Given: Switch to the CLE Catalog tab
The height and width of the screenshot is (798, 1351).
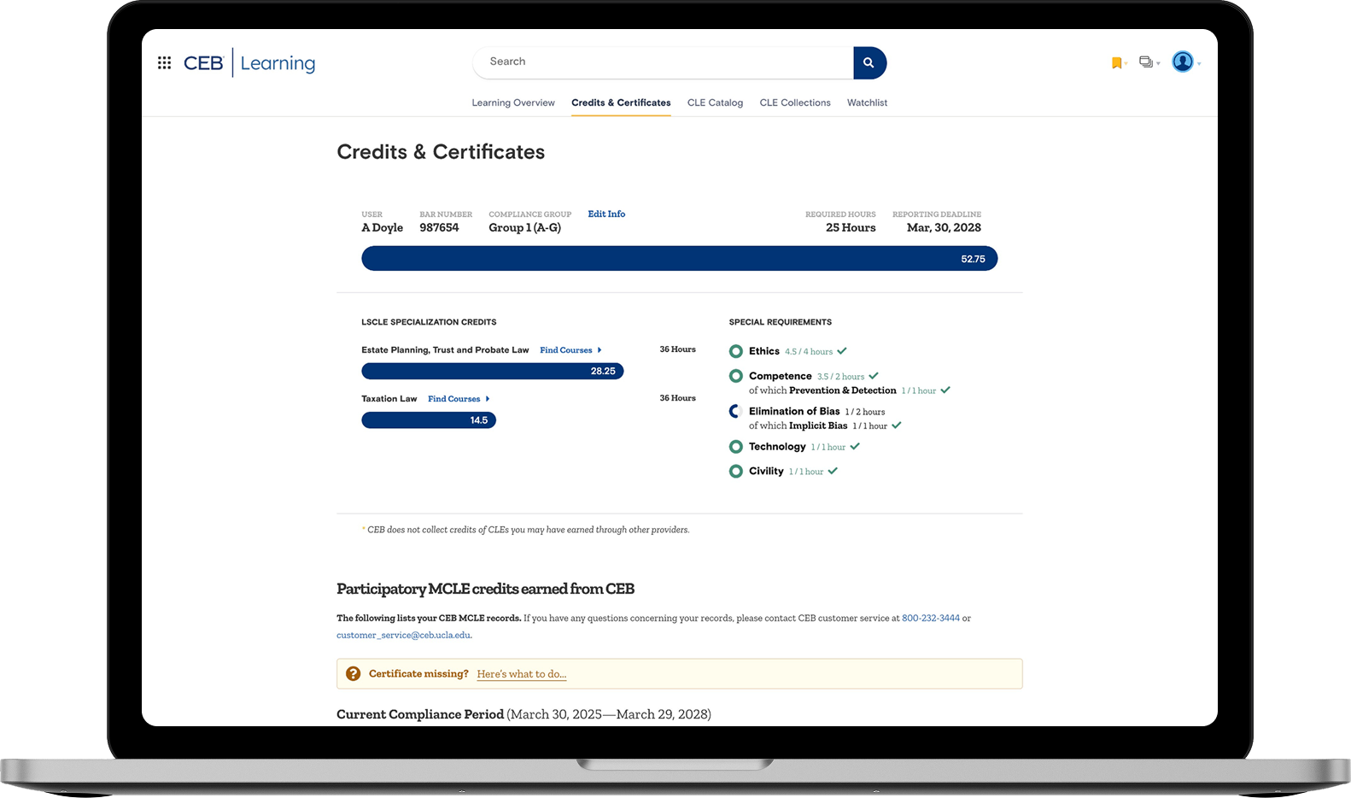Looking at the screenshot, I should click(715, 103).
